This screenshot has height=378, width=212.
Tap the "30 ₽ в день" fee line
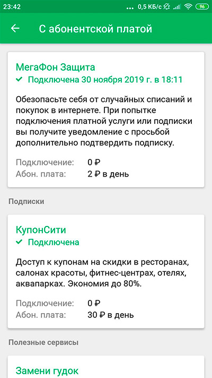tap(111, 315)
